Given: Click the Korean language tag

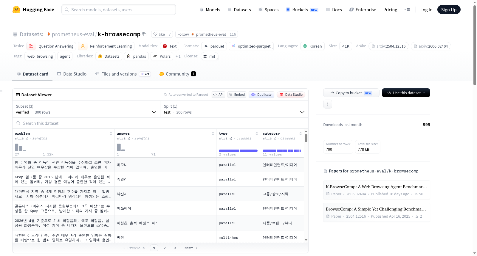Looking at the screenshot, I should (x=312, y=46).
